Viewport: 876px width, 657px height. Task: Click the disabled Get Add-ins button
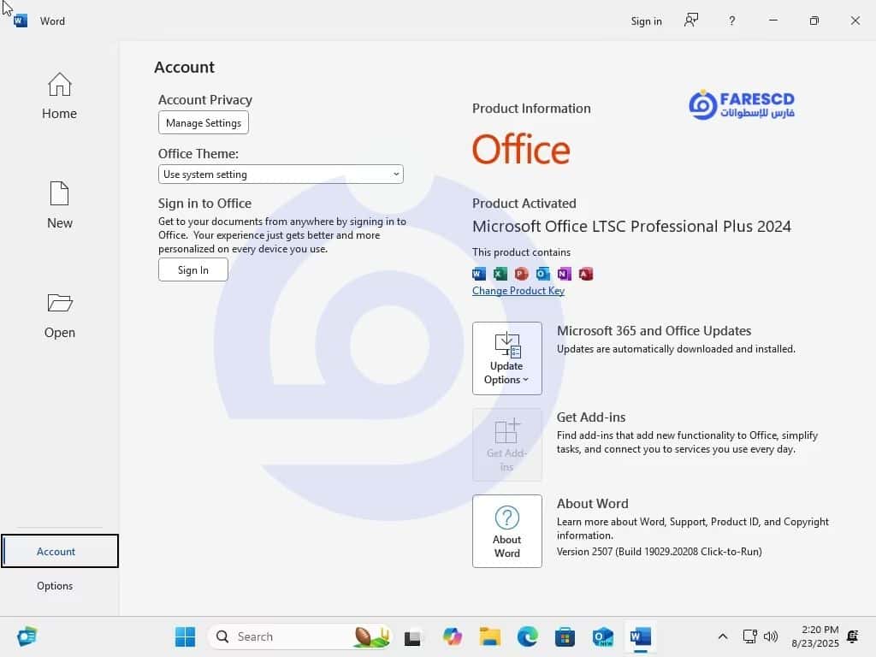point(506,445)
